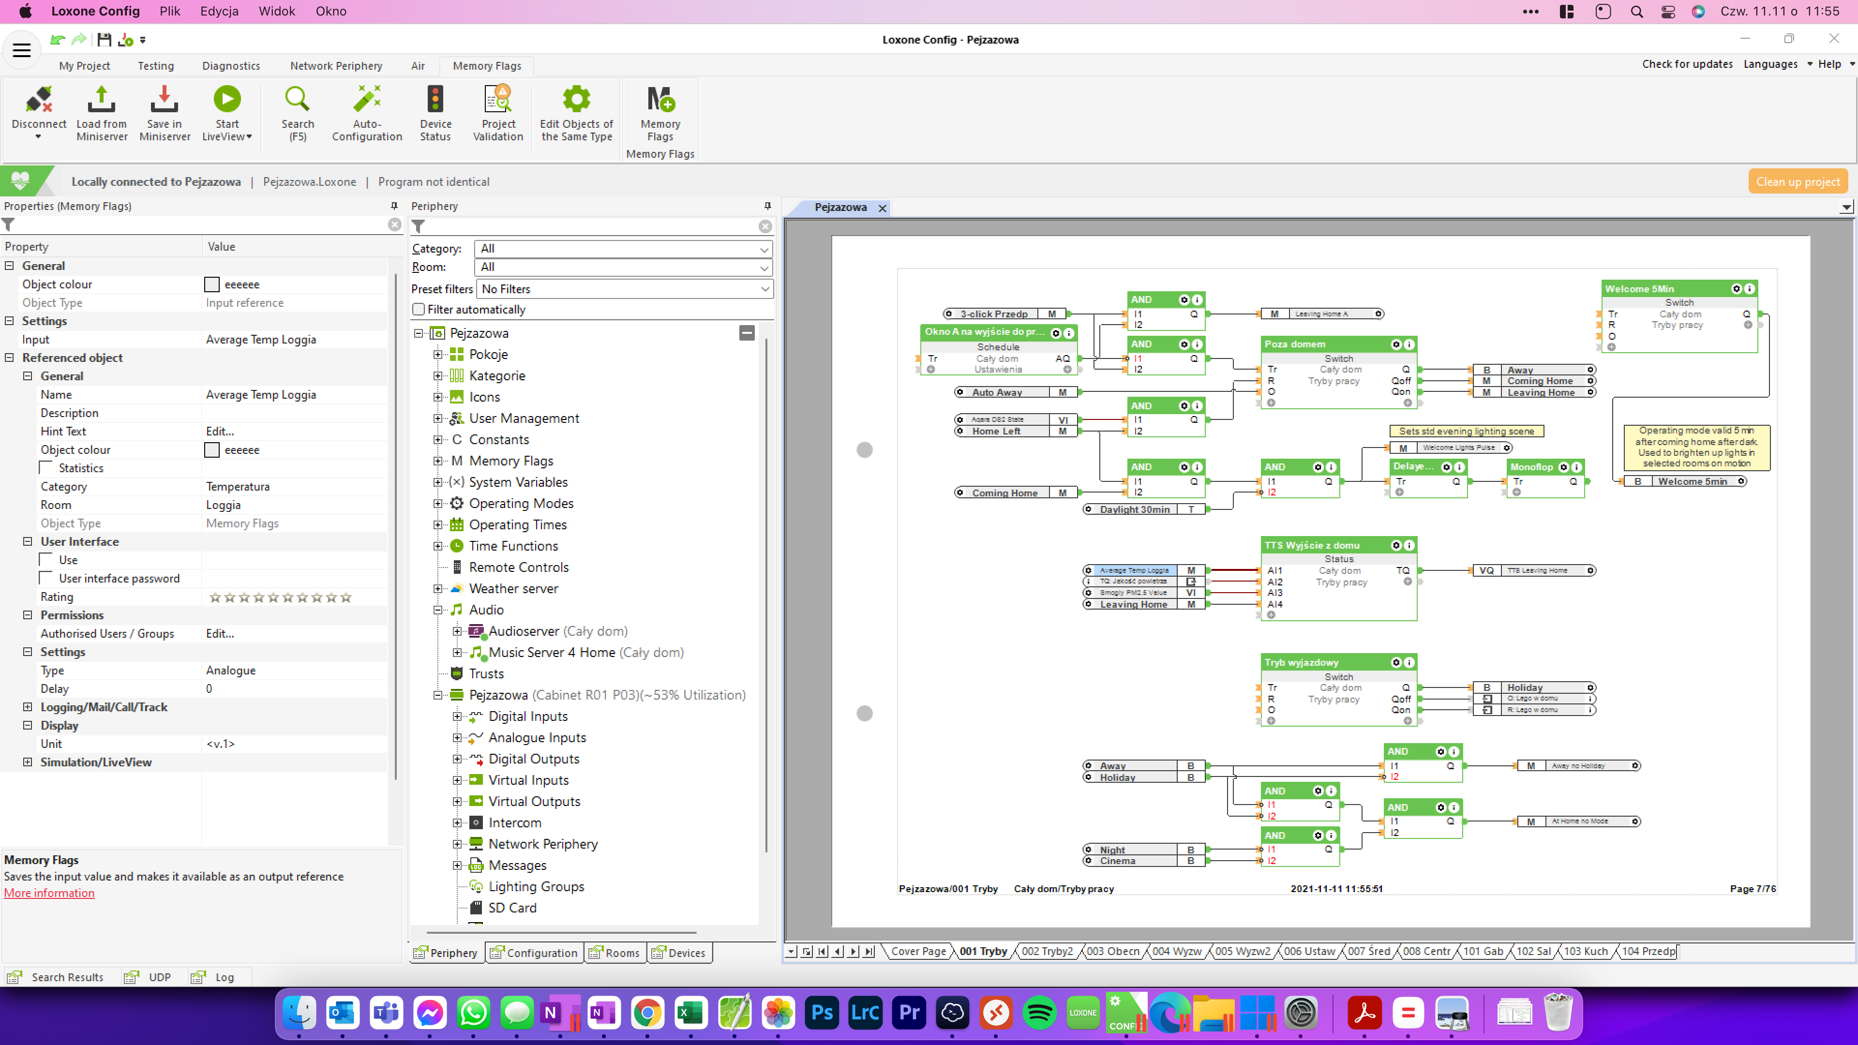Switch to the Network Periphery ribbon tab
The height and width of the screenshot is (1045, 1858).
point(335,66)
